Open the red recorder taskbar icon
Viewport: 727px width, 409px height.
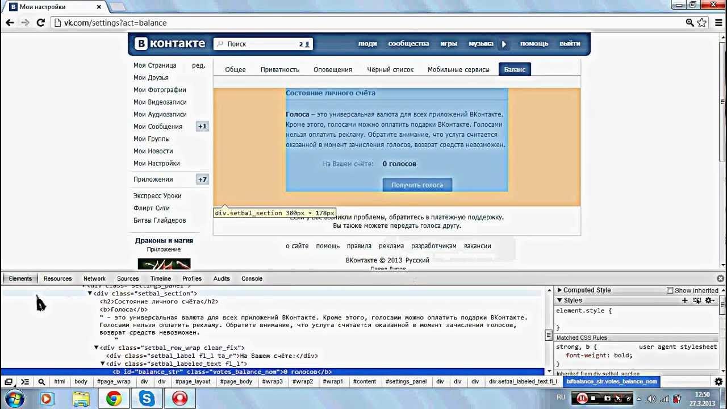pyautogui.click(x=180, y=399)
